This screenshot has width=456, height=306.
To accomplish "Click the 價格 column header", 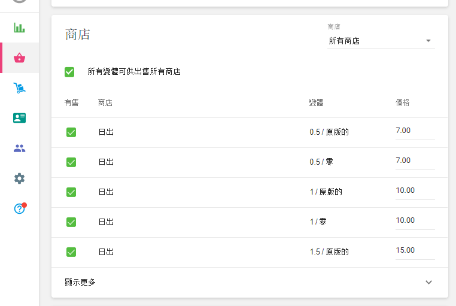I will pyautogui.click(x=403, y=102).
